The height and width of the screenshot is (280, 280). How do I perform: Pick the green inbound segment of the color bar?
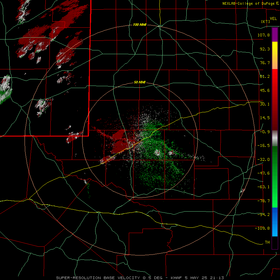[x=275, y=177]
